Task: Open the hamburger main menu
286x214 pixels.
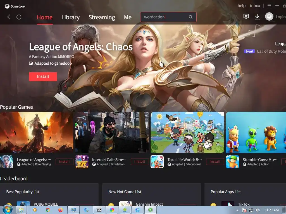Action: (269, 6)
